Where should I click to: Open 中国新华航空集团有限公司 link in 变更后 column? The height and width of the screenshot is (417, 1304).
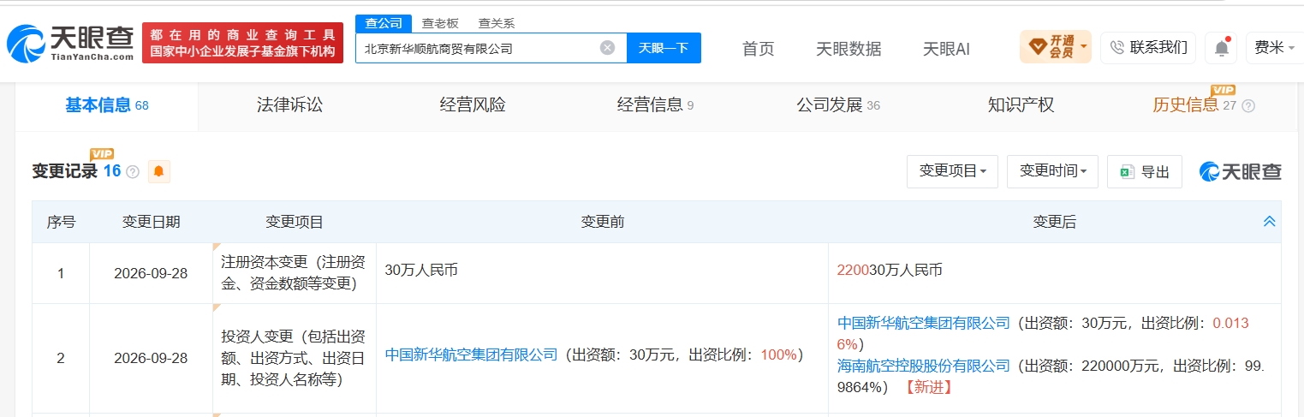[x=924, y=323]
